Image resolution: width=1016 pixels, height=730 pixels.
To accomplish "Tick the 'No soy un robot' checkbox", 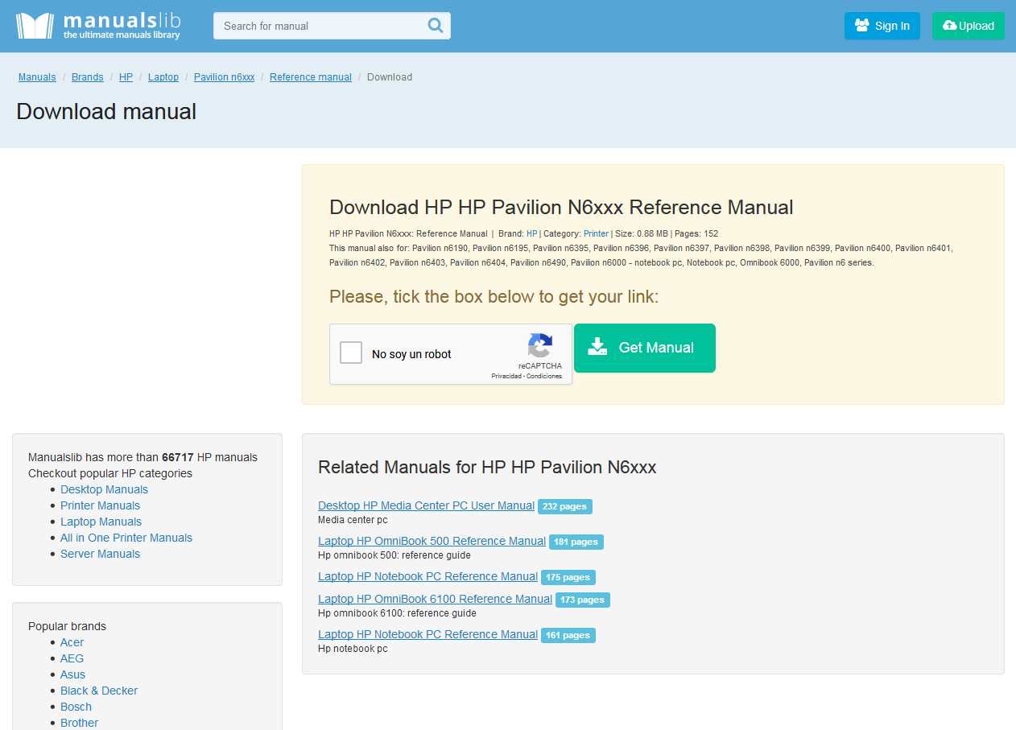I will 351,353.
